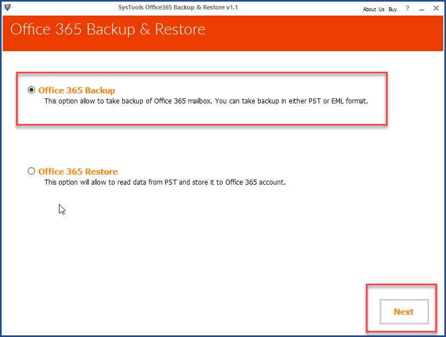Click the minimize window icon
This screenshot has width=446, height=337.
(x=421, y=8)
